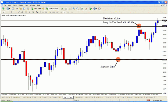Open the Strategy Tester icon
This screenshot has height=102, width=168.
28,9
